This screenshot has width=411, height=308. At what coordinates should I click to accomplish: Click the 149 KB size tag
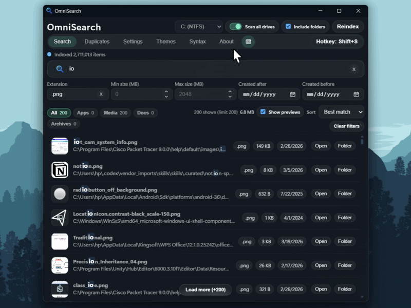pos(263,146)
